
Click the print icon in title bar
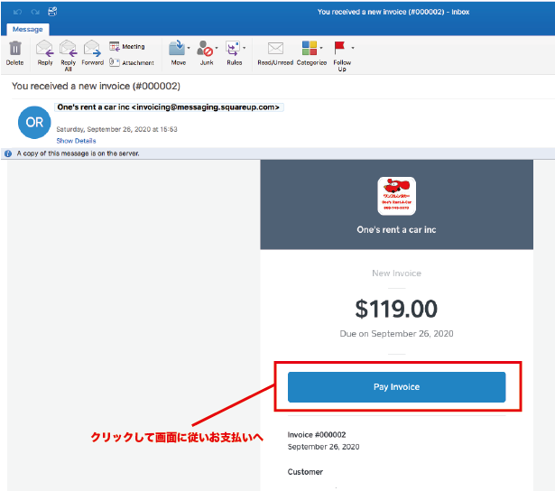(x=52, y=12)
